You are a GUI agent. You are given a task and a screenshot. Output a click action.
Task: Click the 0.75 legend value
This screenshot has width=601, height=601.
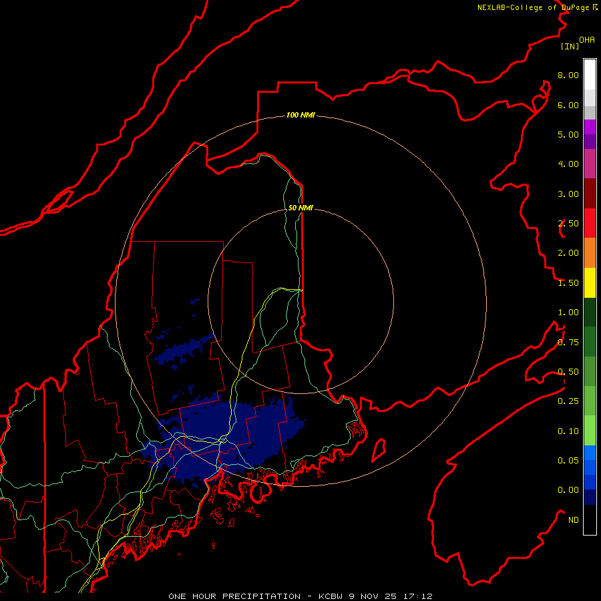[568, 343]
